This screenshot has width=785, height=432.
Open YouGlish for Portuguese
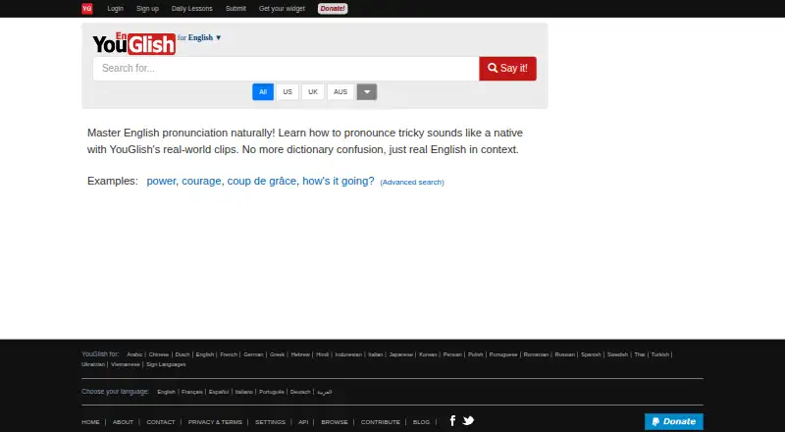[x=503, y=354]
